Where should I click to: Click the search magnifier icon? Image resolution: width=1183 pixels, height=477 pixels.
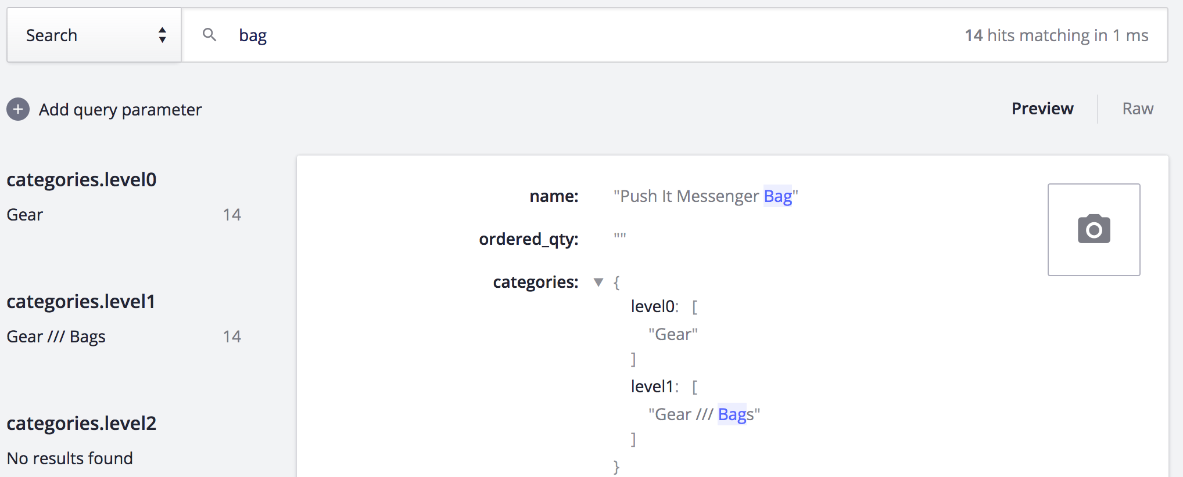click(x=210, y=35)
